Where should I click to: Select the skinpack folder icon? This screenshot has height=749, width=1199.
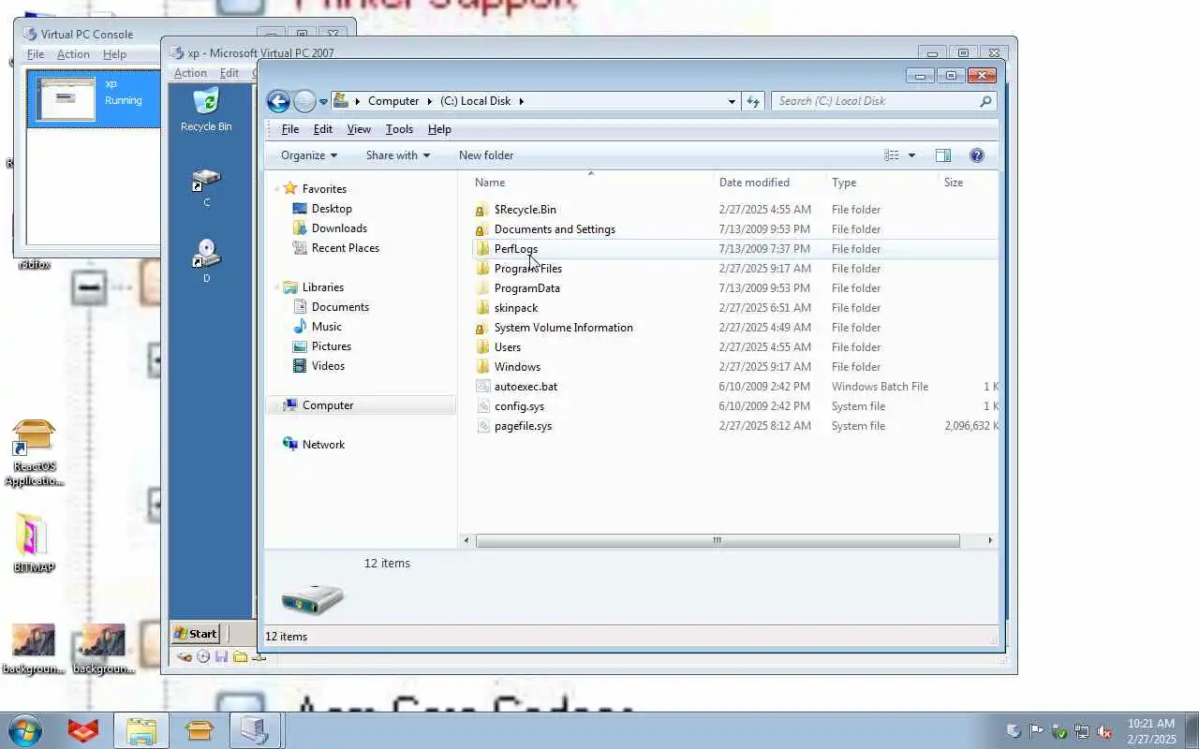(x=482, y=308)
